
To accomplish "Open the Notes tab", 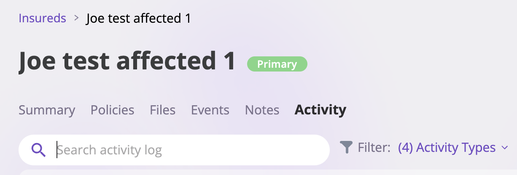I will point(262,110).
